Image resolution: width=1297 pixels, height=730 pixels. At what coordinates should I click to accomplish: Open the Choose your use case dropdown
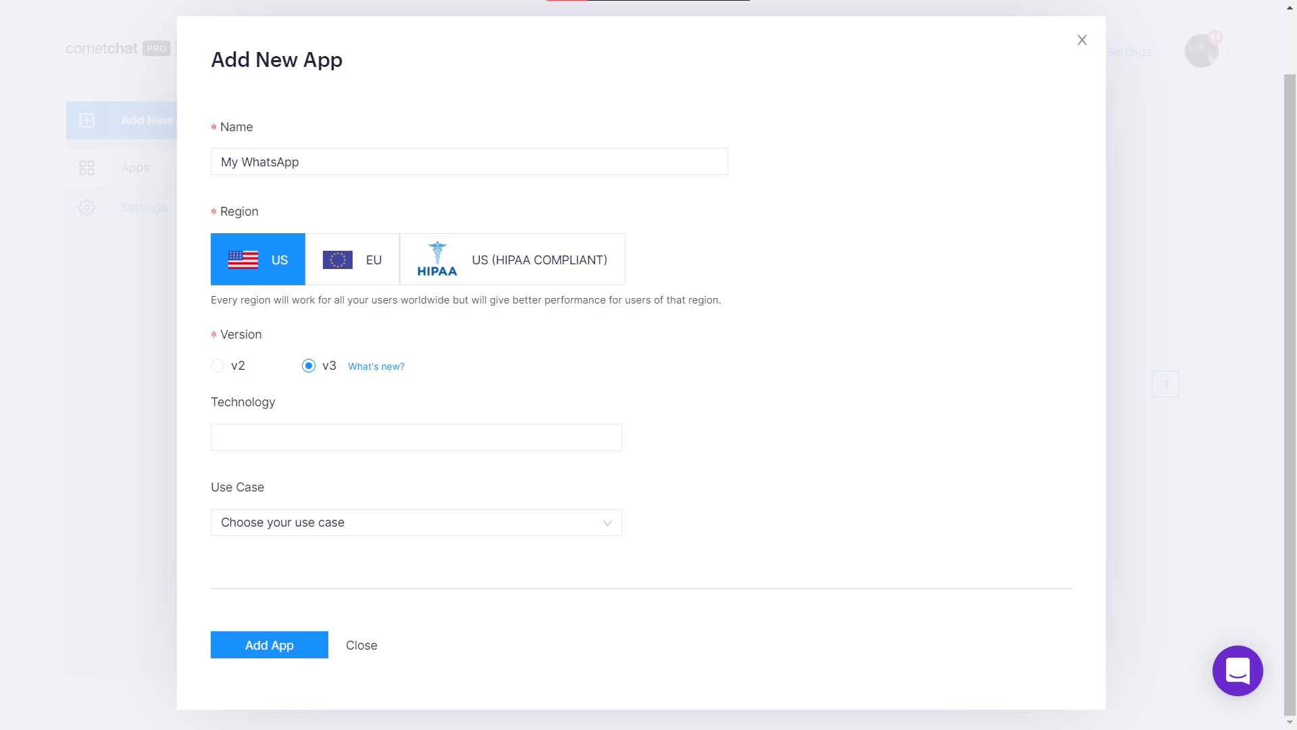[x=416, y=522]
